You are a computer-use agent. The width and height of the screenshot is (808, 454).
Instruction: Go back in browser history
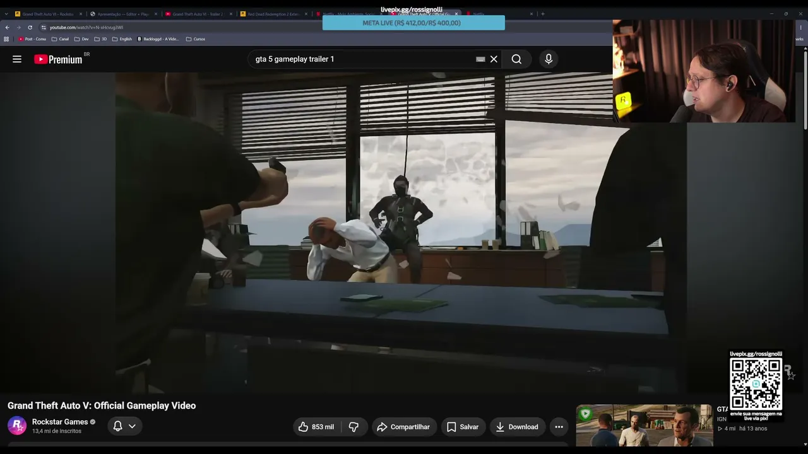pos(7,27)
